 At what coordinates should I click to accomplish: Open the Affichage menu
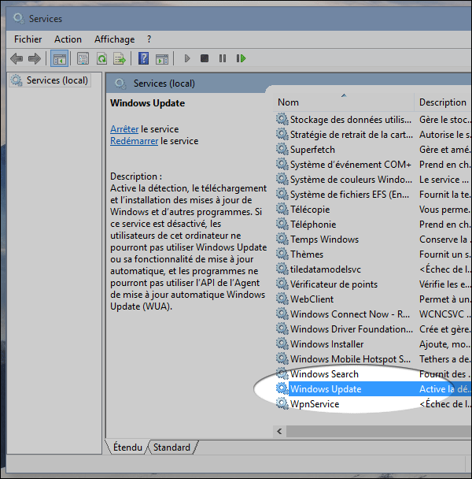tap(114, 39)
